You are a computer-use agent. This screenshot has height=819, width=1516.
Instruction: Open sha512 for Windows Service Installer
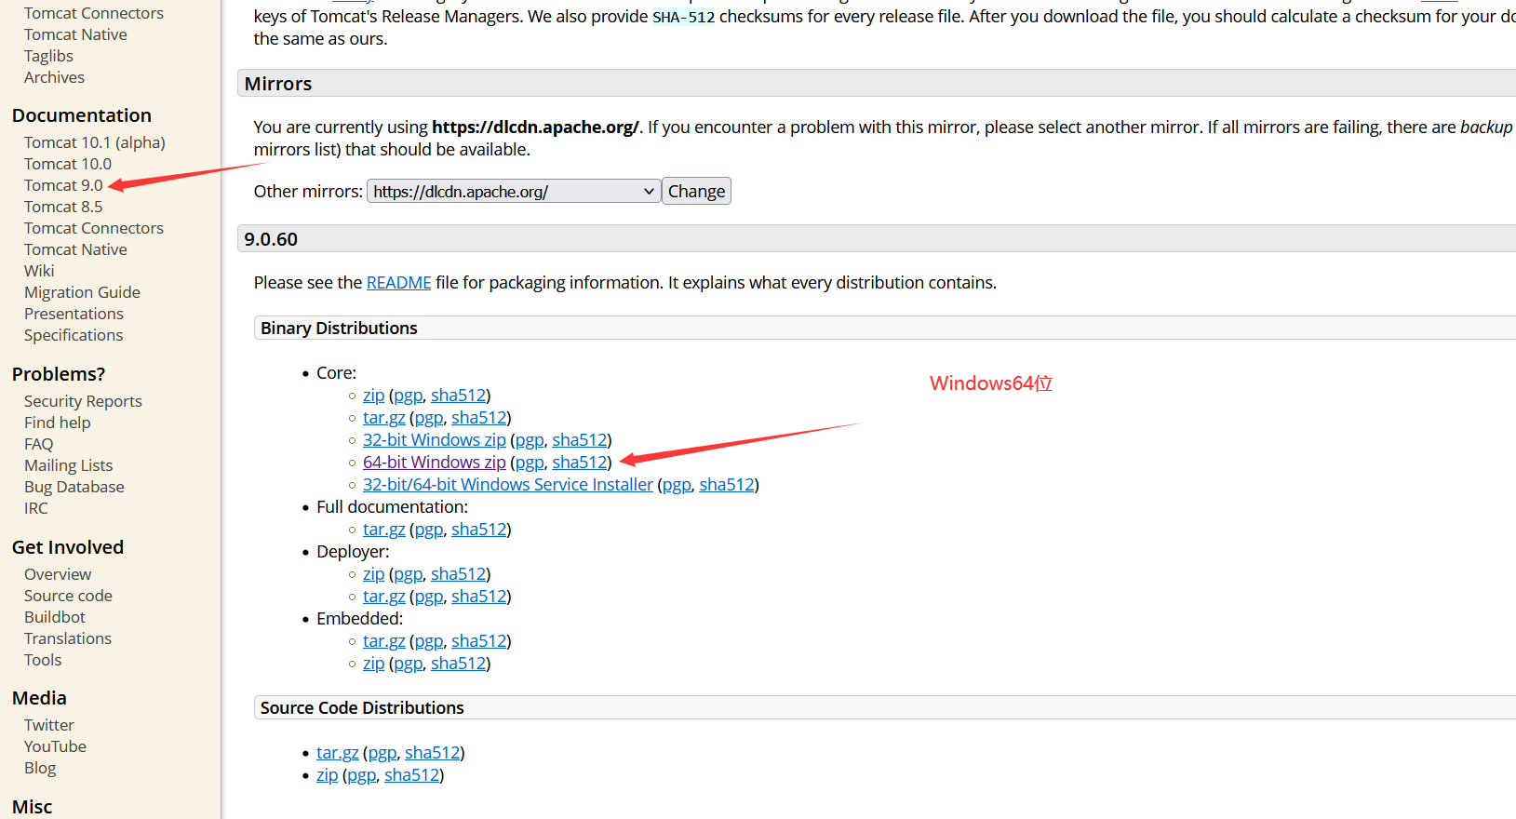click(727, 485)
